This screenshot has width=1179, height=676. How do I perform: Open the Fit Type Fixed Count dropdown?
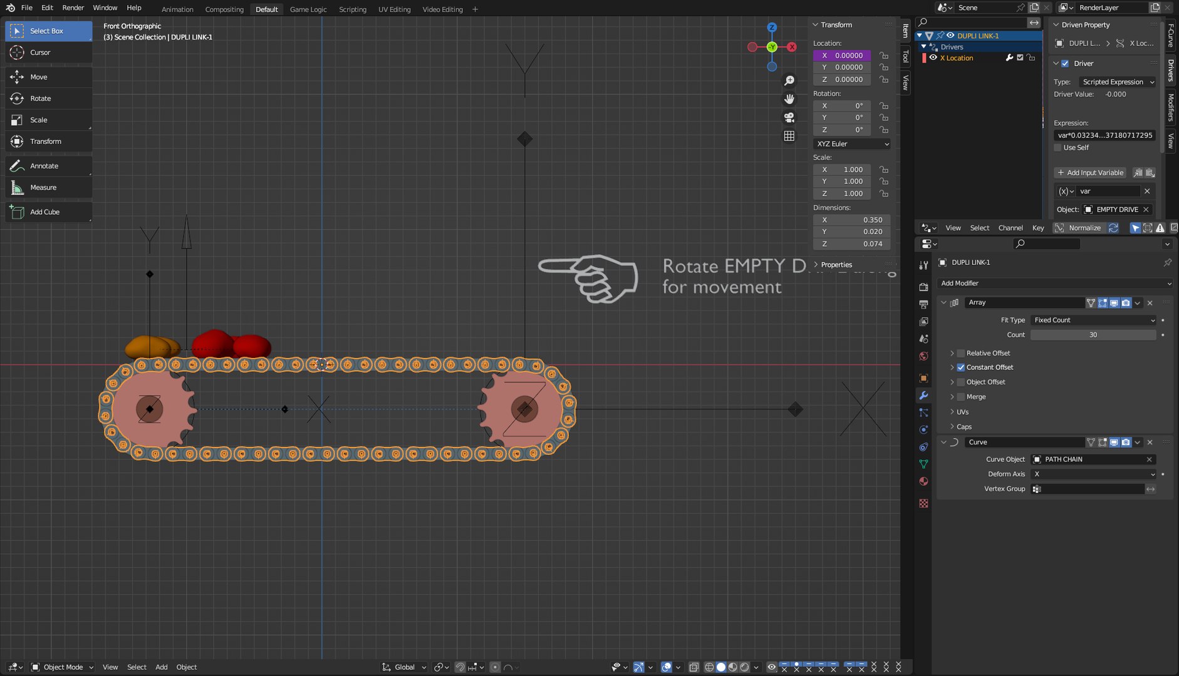(x=1093, y=320)
